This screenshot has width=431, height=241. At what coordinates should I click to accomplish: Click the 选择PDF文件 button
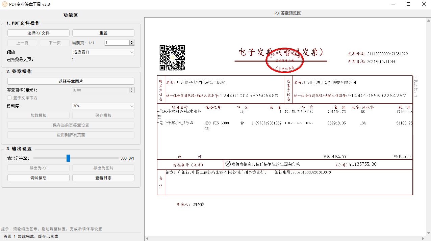[38, 33]
